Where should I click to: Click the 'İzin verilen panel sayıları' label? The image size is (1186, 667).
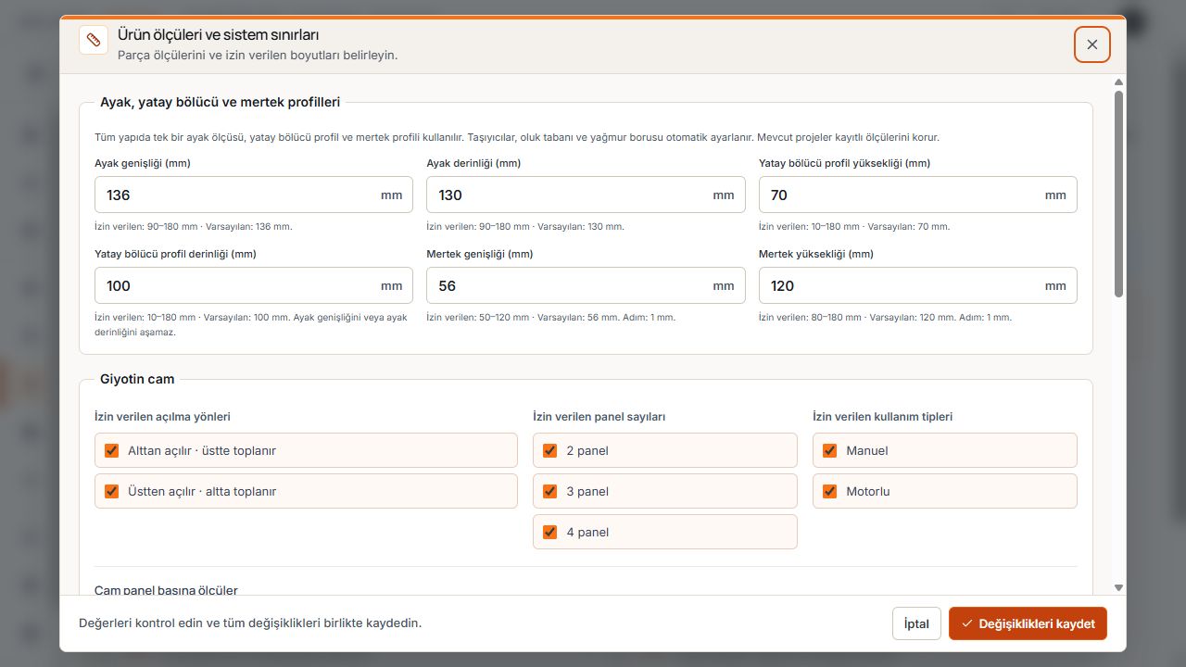(x=599, y=417)
